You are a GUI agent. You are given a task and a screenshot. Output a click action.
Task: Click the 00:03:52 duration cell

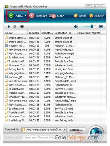pos(34,120)
